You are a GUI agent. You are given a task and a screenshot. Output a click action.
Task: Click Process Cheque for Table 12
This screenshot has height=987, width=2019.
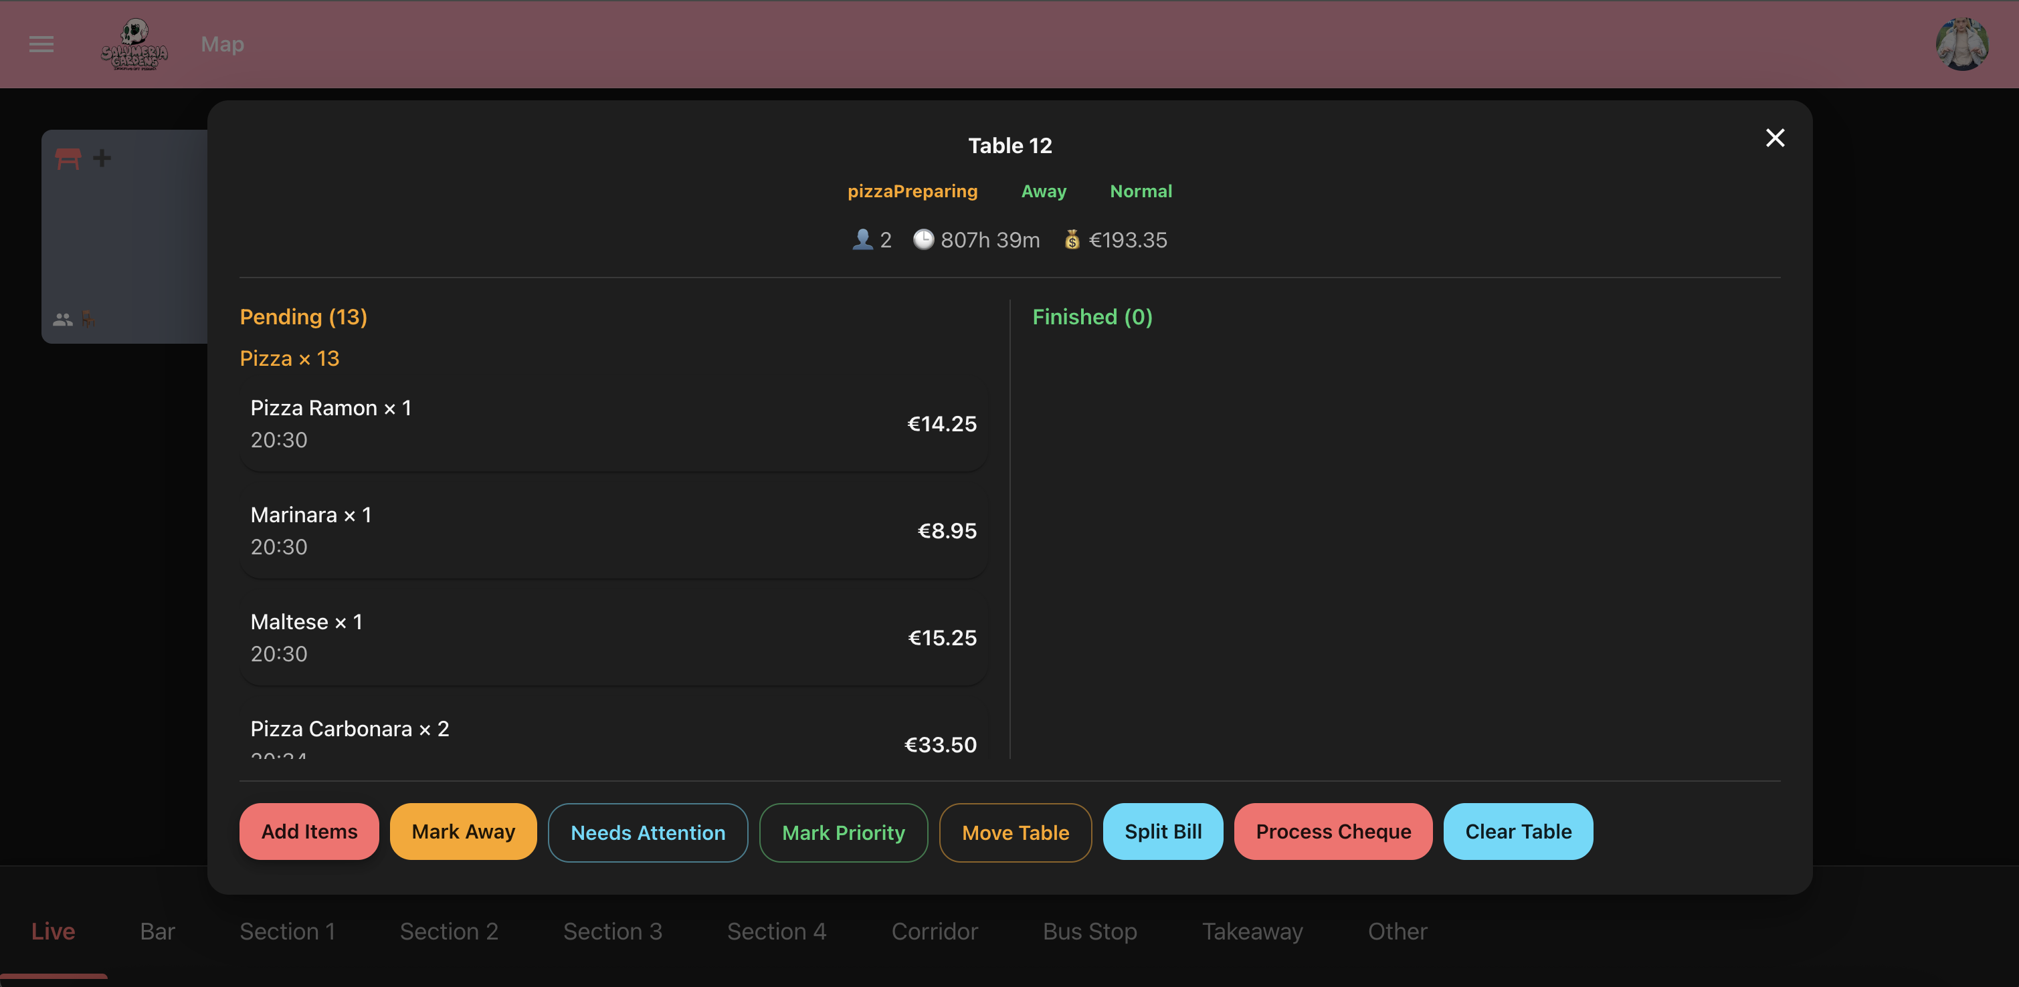[x=1333, y=832]
